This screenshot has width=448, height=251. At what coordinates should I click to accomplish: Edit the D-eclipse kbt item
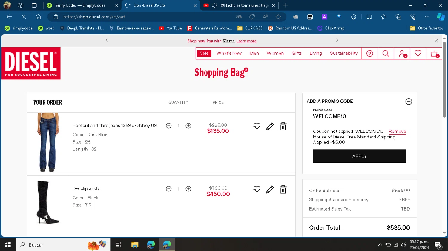tap(270, 190)
